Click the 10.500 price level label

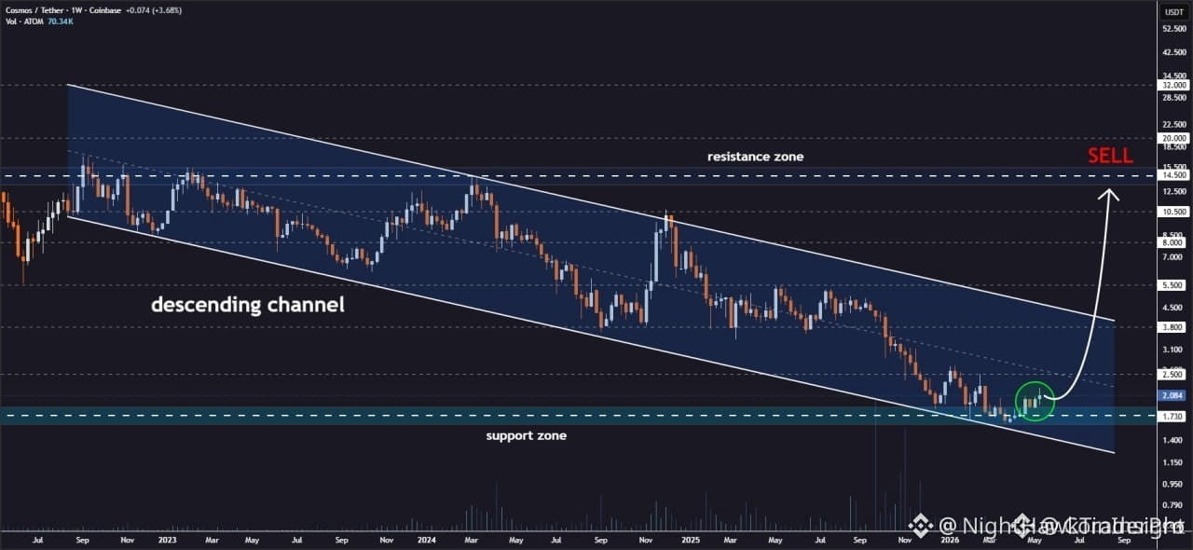pyautogui.click(x=1172, y=212)
